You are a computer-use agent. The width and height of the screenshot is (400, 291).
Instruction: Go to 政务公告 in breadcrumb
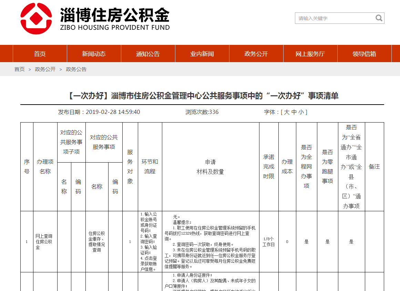pos(76,69)
